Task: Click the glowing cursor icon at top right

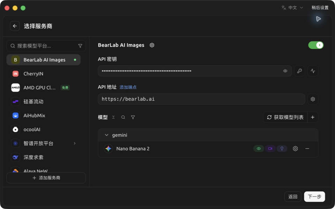Action: pos(318,19)
